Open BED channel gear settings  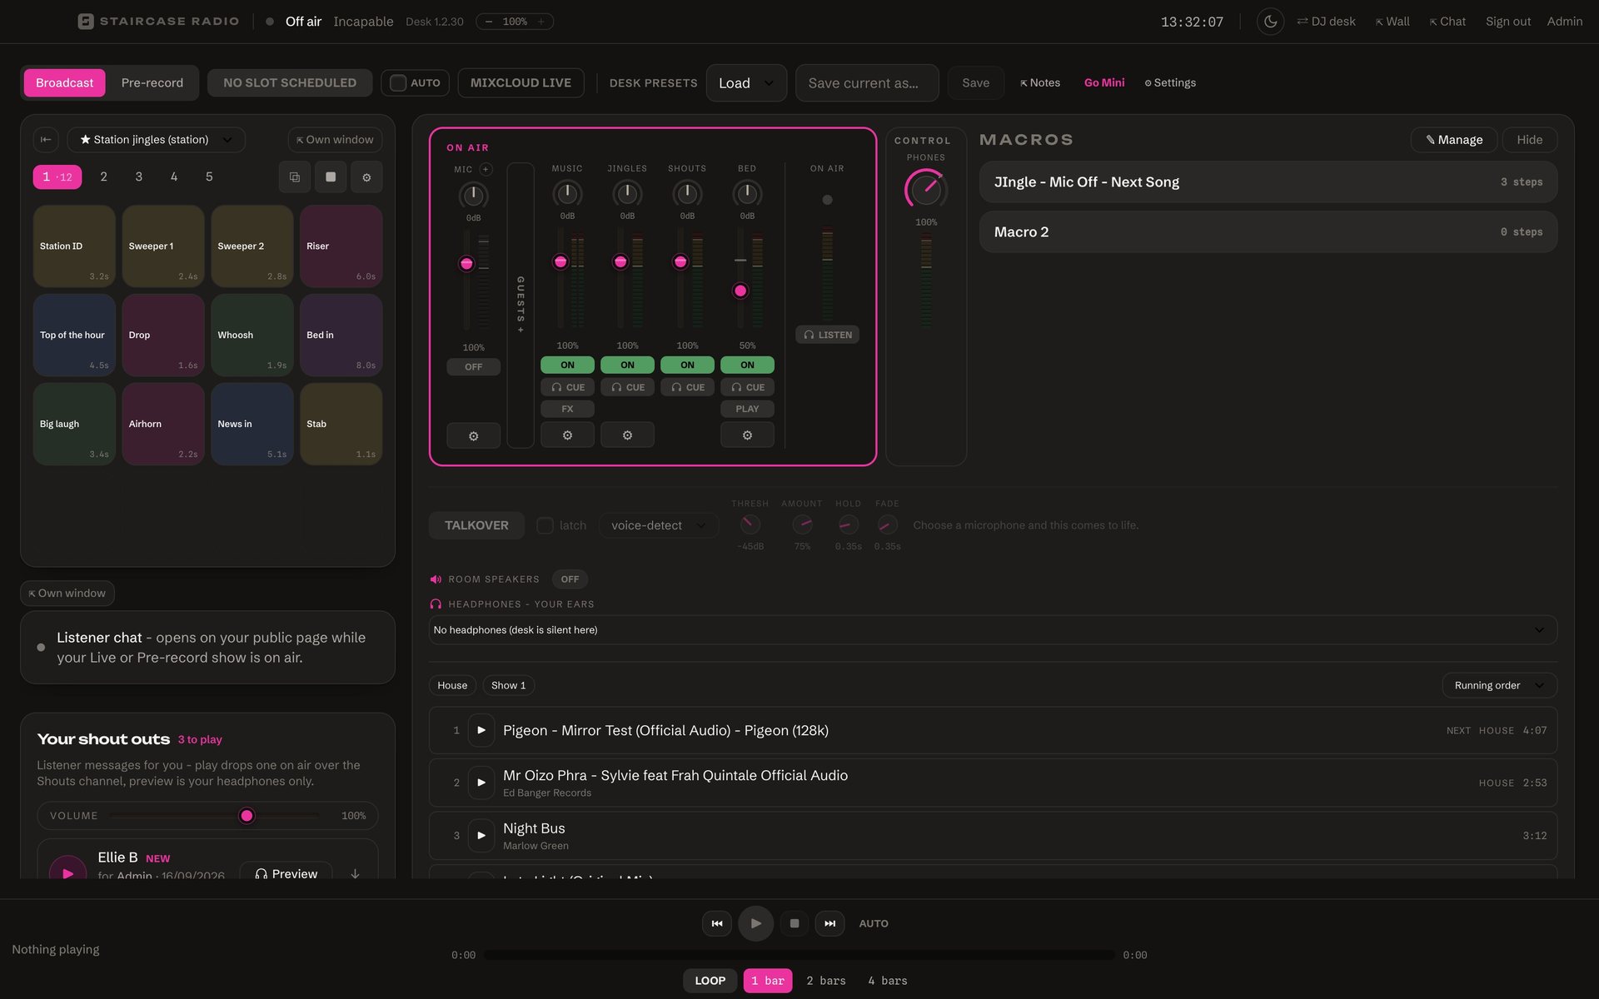coord(747,435)
